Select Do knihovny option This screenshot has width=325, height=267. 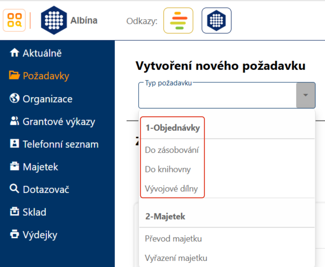click(168, 169)
